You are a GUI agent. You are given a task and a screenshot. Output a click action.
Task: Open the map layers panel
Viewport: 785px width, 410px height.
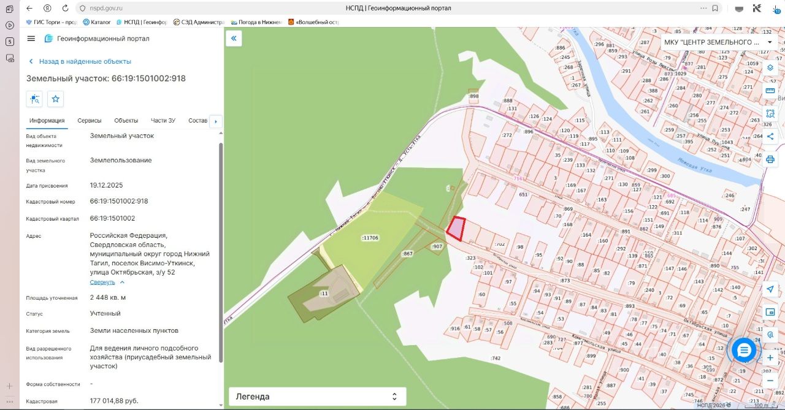tap(770, 67)
